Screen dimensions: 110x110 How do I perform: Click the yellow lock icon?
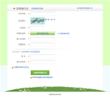click(x=13, y=68)
